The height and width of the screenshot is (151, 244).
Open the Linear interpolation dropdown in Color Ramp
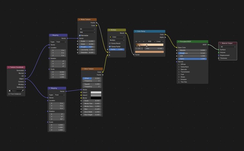[160, 42]
